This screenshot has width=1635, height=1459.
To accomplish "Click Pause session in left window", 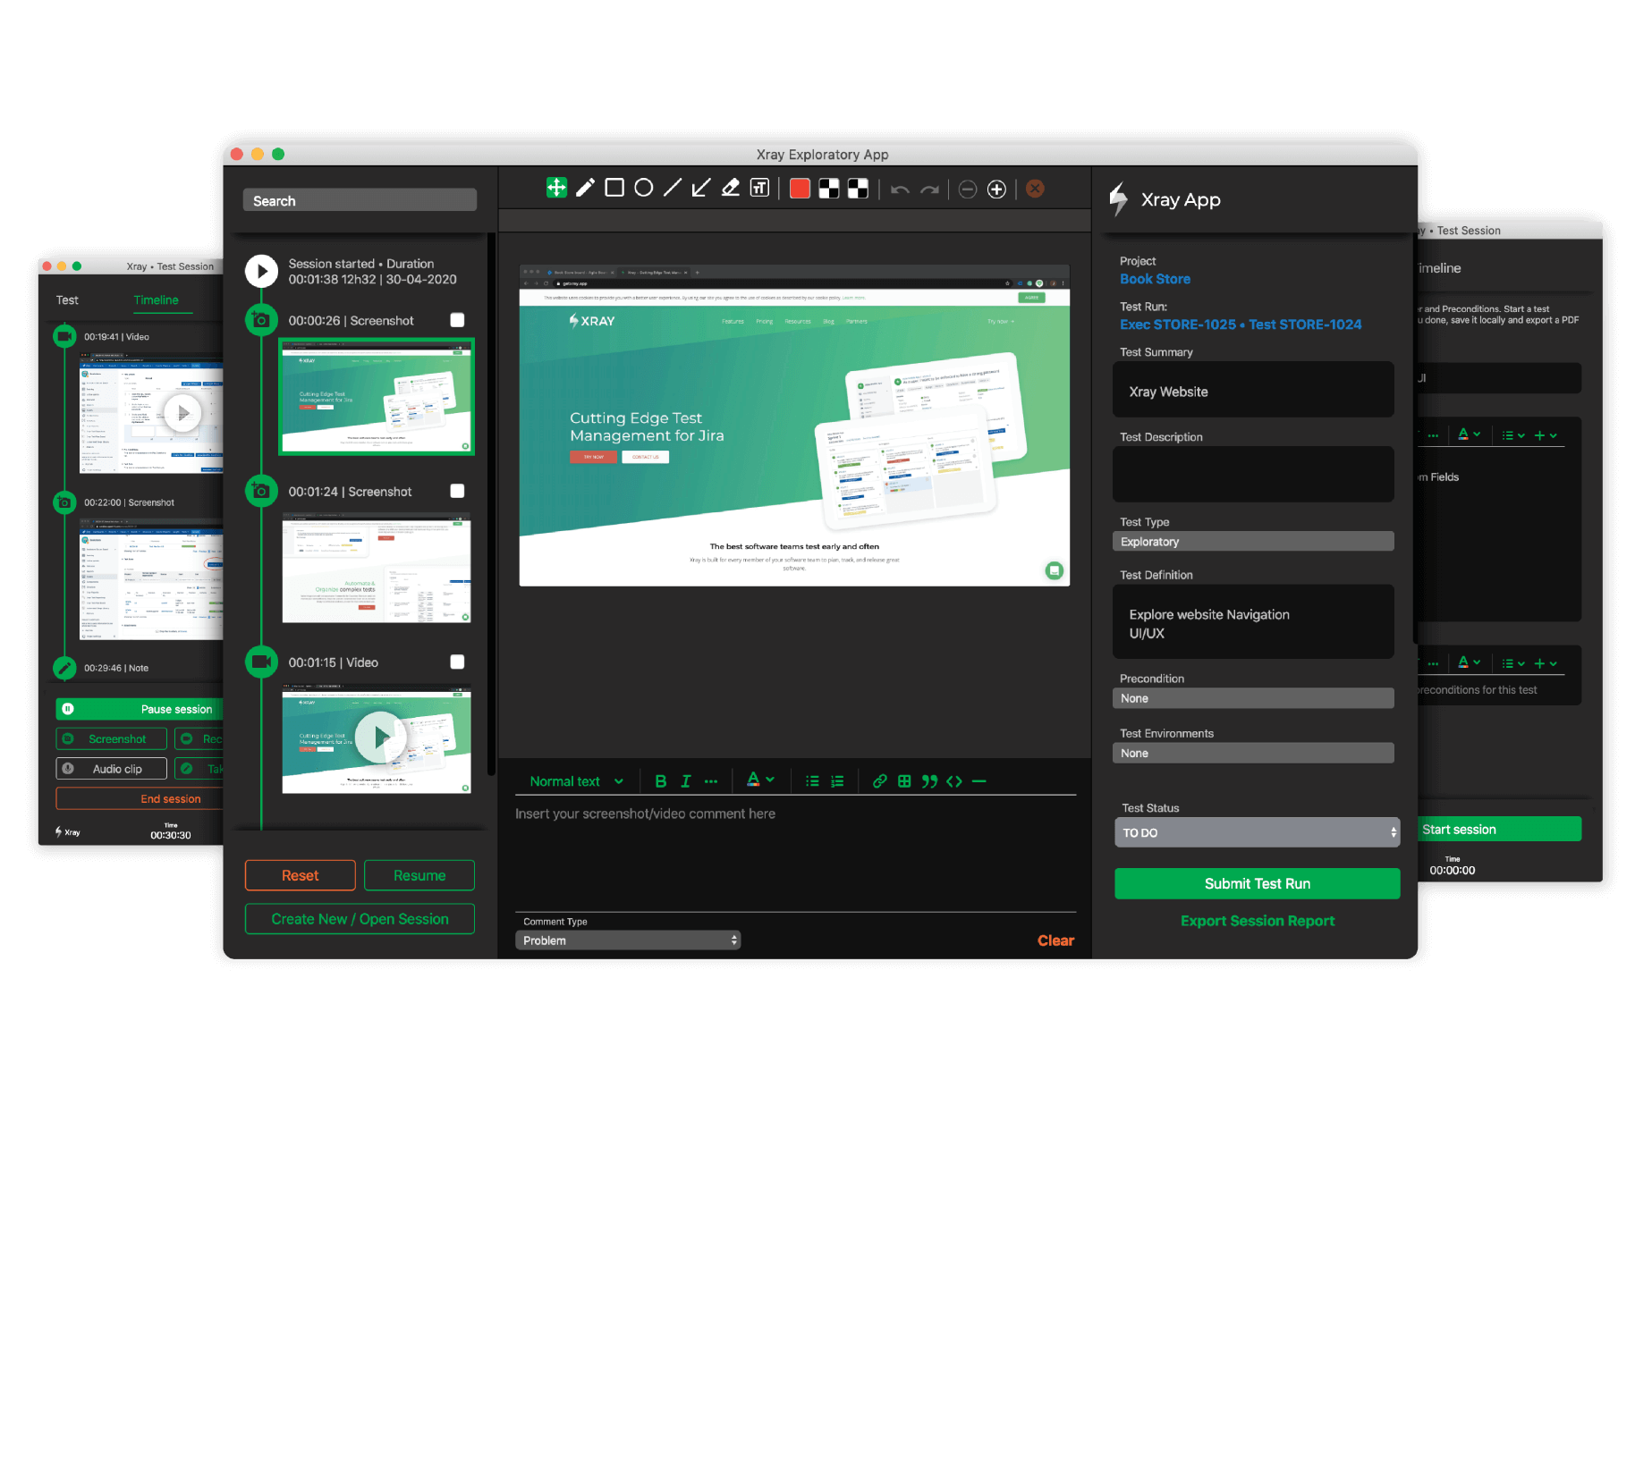I will [140, 709].
